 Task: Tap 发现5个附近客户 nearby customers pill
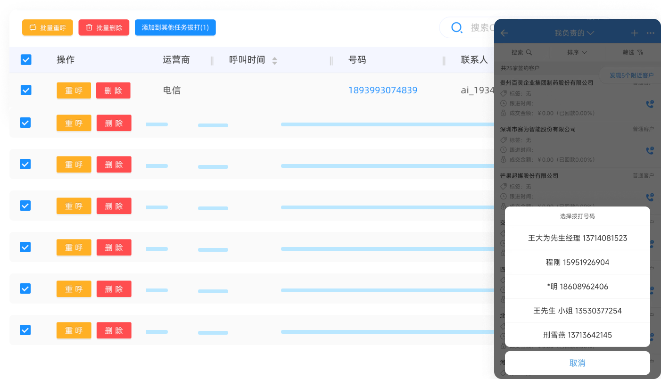click(631, 75)
